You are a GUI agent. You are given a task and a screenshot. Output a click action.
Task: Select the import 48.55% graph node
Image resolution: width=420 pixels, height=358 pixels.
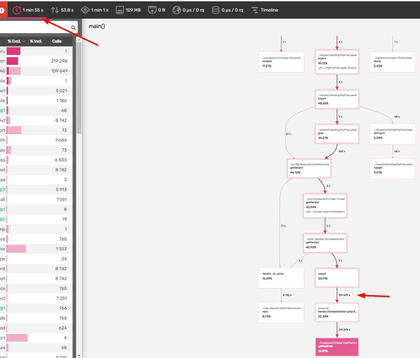pyautogui.click(x=337, y=99)
